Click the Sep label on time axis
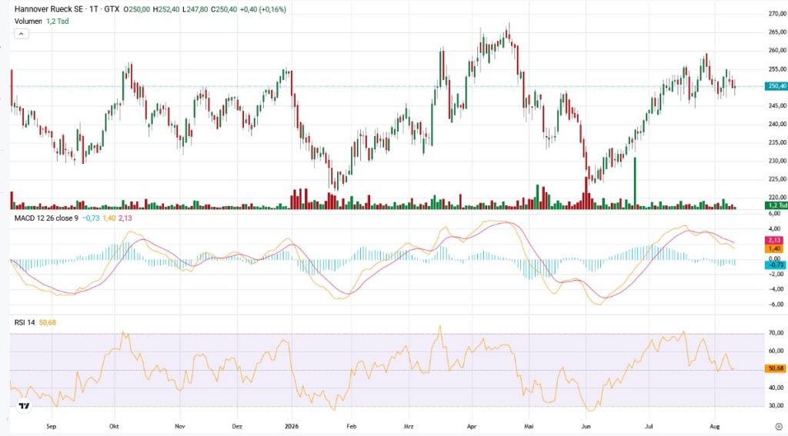Viewport: 788px width, 436px height. point(52,427)
